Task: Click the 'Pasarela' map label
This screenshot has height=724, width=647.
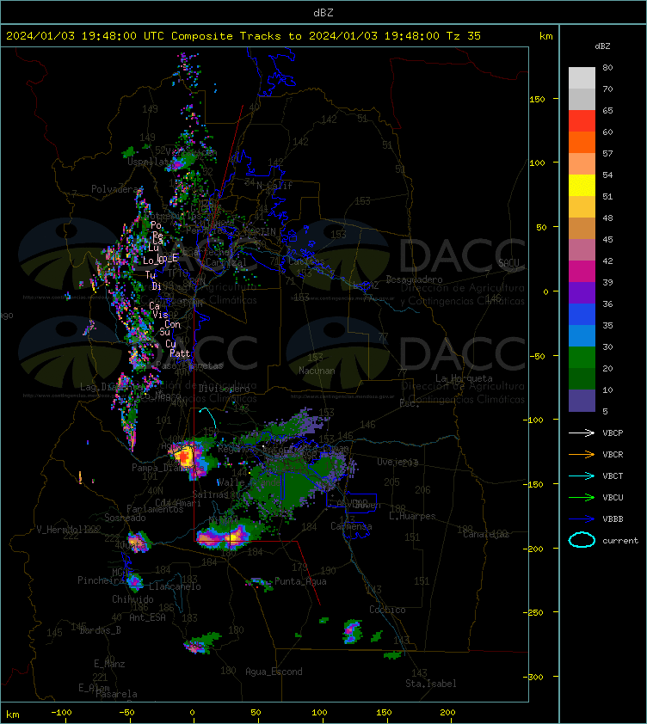Action: [x=116, y=694]
